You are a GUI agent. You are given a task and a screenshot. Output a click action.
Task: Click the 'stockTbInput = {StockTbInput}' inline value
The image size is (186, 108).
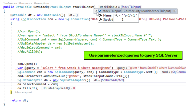coord(120,7)
